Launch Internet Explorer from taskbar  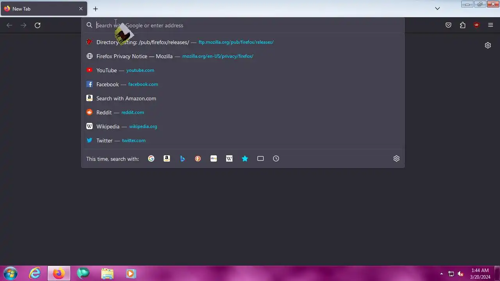pos(35,274)
